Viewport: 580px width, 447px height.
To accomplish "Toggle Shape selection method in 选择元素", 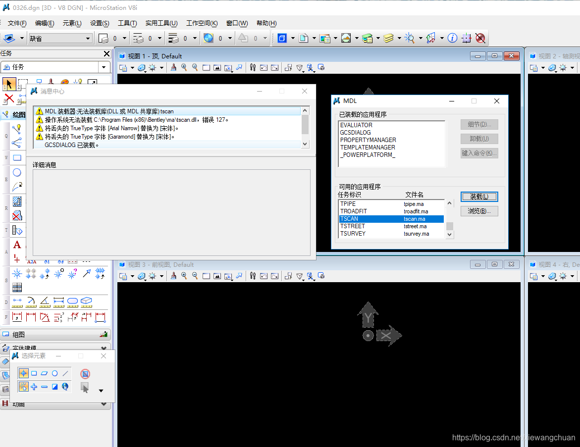I will point(45,373).
